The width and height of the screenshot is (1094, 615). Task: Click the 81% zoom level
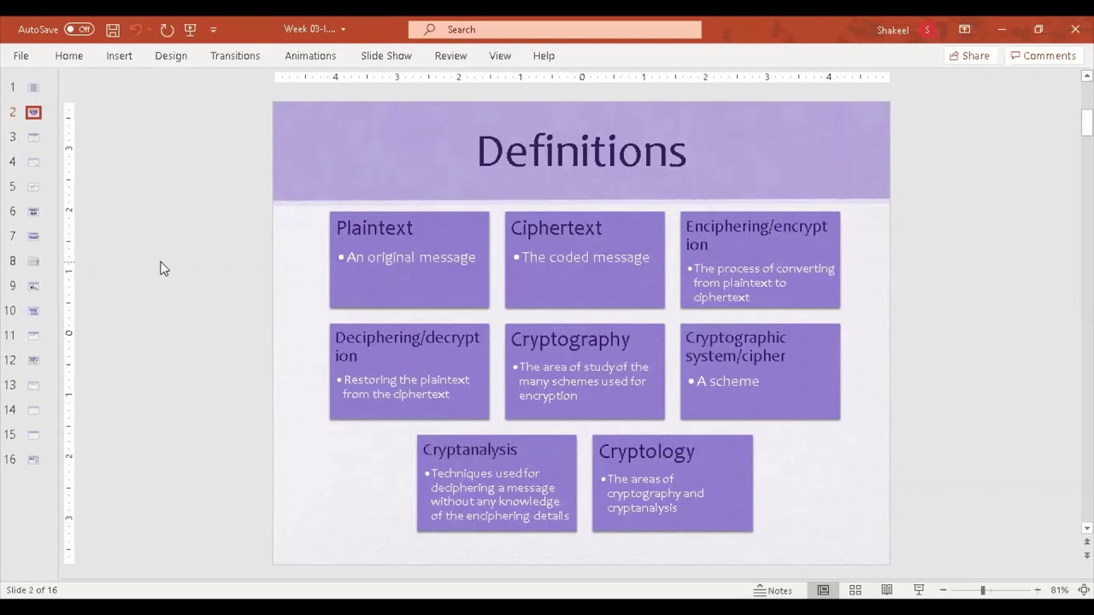pos(1060,590)
